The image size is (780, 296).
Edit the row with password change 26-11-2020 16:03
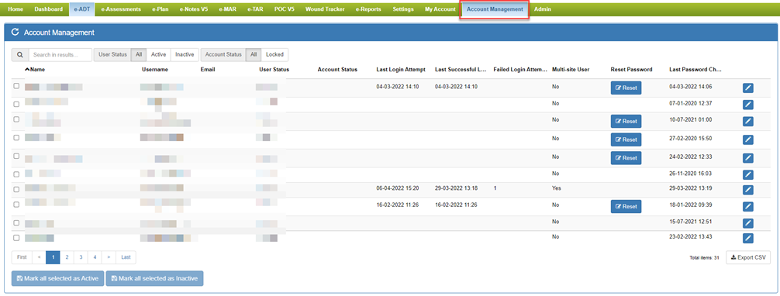tap(748, 174)
